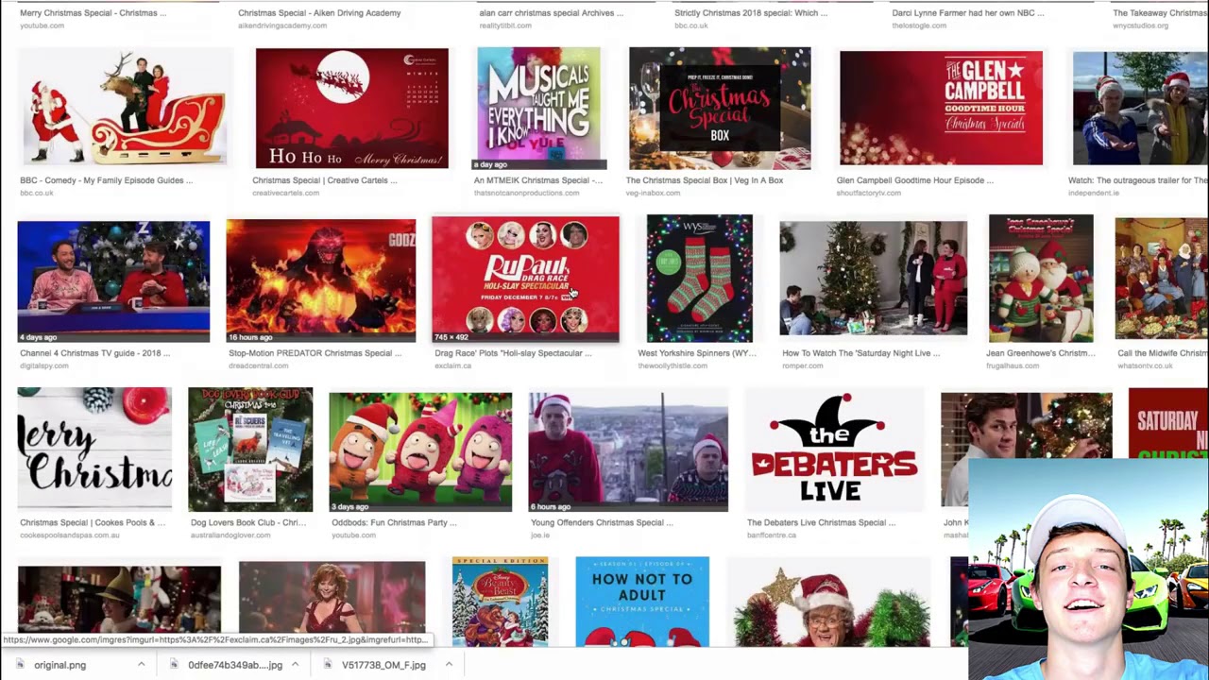Open Jean Greenhowe's knitted Santas image

pyautogui.click(x=1041, y=279)
